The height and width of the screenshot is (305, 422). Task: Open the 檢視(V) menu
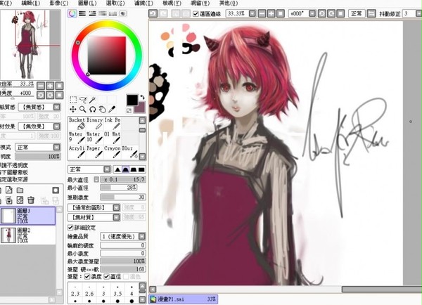[x=172, y=4]
